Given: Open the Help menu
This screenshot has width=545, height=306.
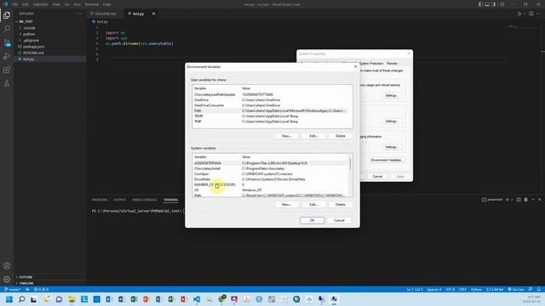Looking at the screenshot, I should 106,4.
